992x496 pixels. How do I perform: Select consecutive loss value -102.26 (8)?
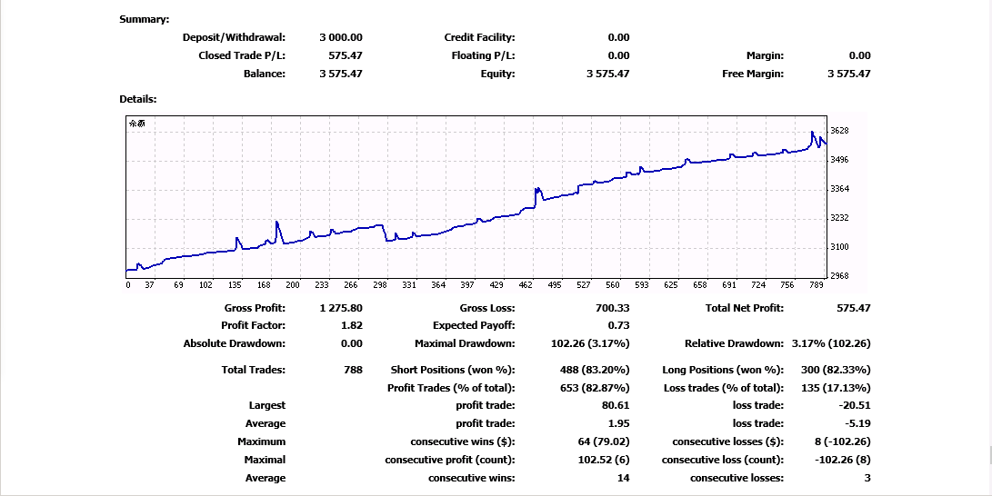click(843, 460)
